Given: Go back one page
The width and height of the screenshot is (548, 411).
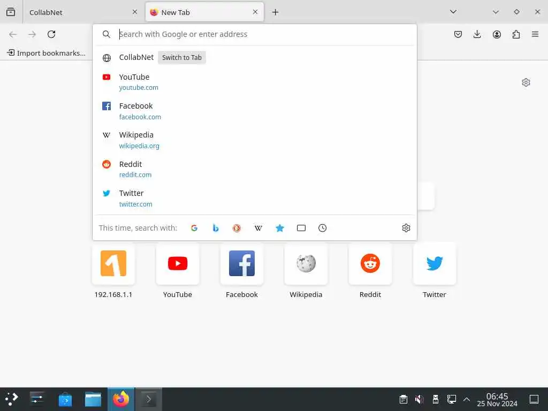Looking at the screenshot, I should (13, 34).
